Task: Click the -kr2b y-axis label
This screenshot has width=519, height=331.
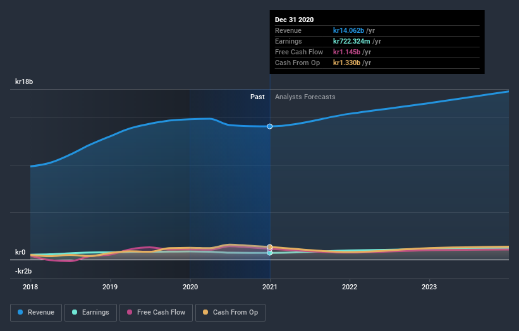Action: pyautogui.click(x=23, y=271)
